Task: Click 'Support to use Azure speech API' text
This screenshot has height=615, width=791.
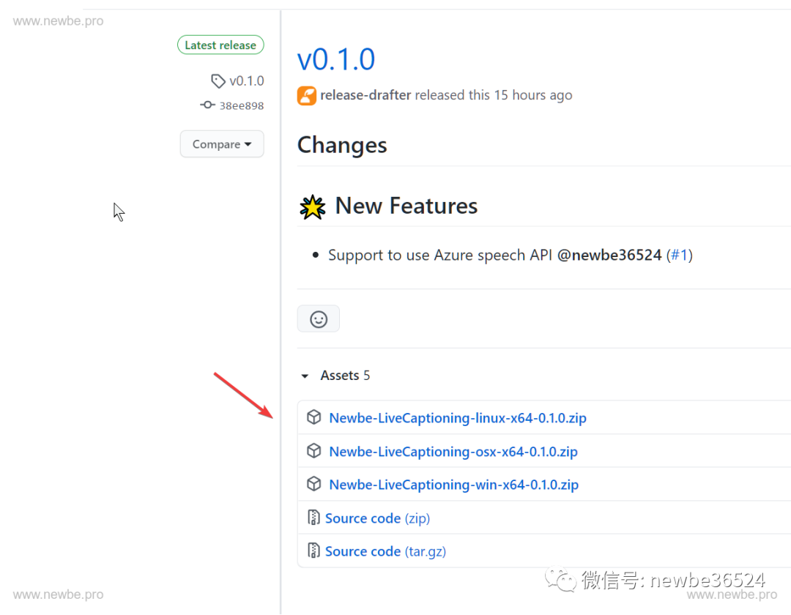Action: [x=440, y=256]
